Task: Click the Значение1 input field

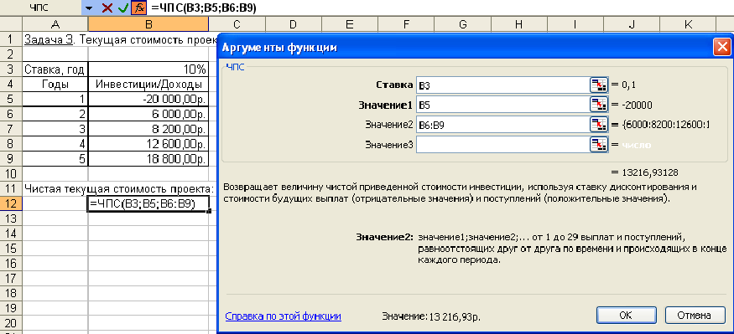Action: coord(502,105)
